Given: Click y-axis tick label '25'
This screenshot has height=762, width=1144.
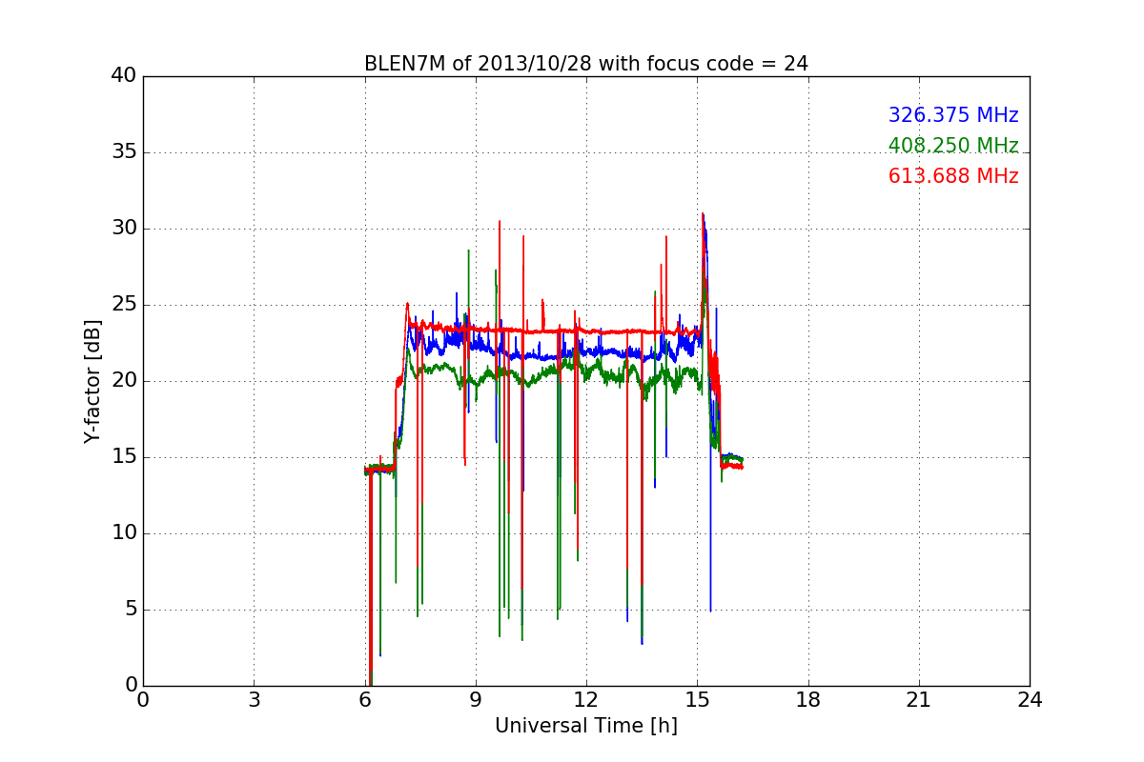Looking at the screenshot, I should click(124, 305).
